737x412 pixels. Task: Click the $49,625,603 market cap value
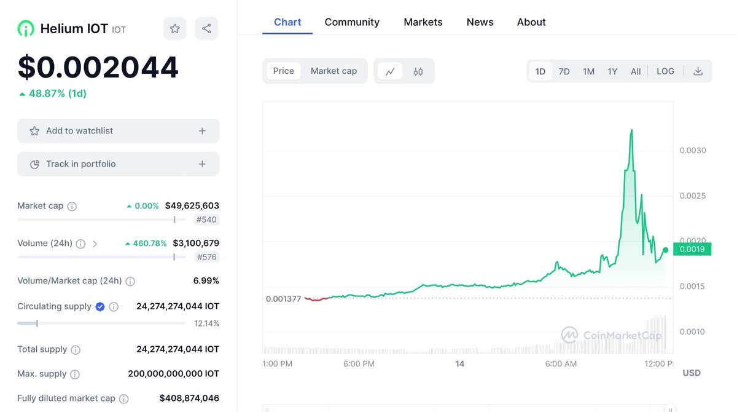(192, 206)
